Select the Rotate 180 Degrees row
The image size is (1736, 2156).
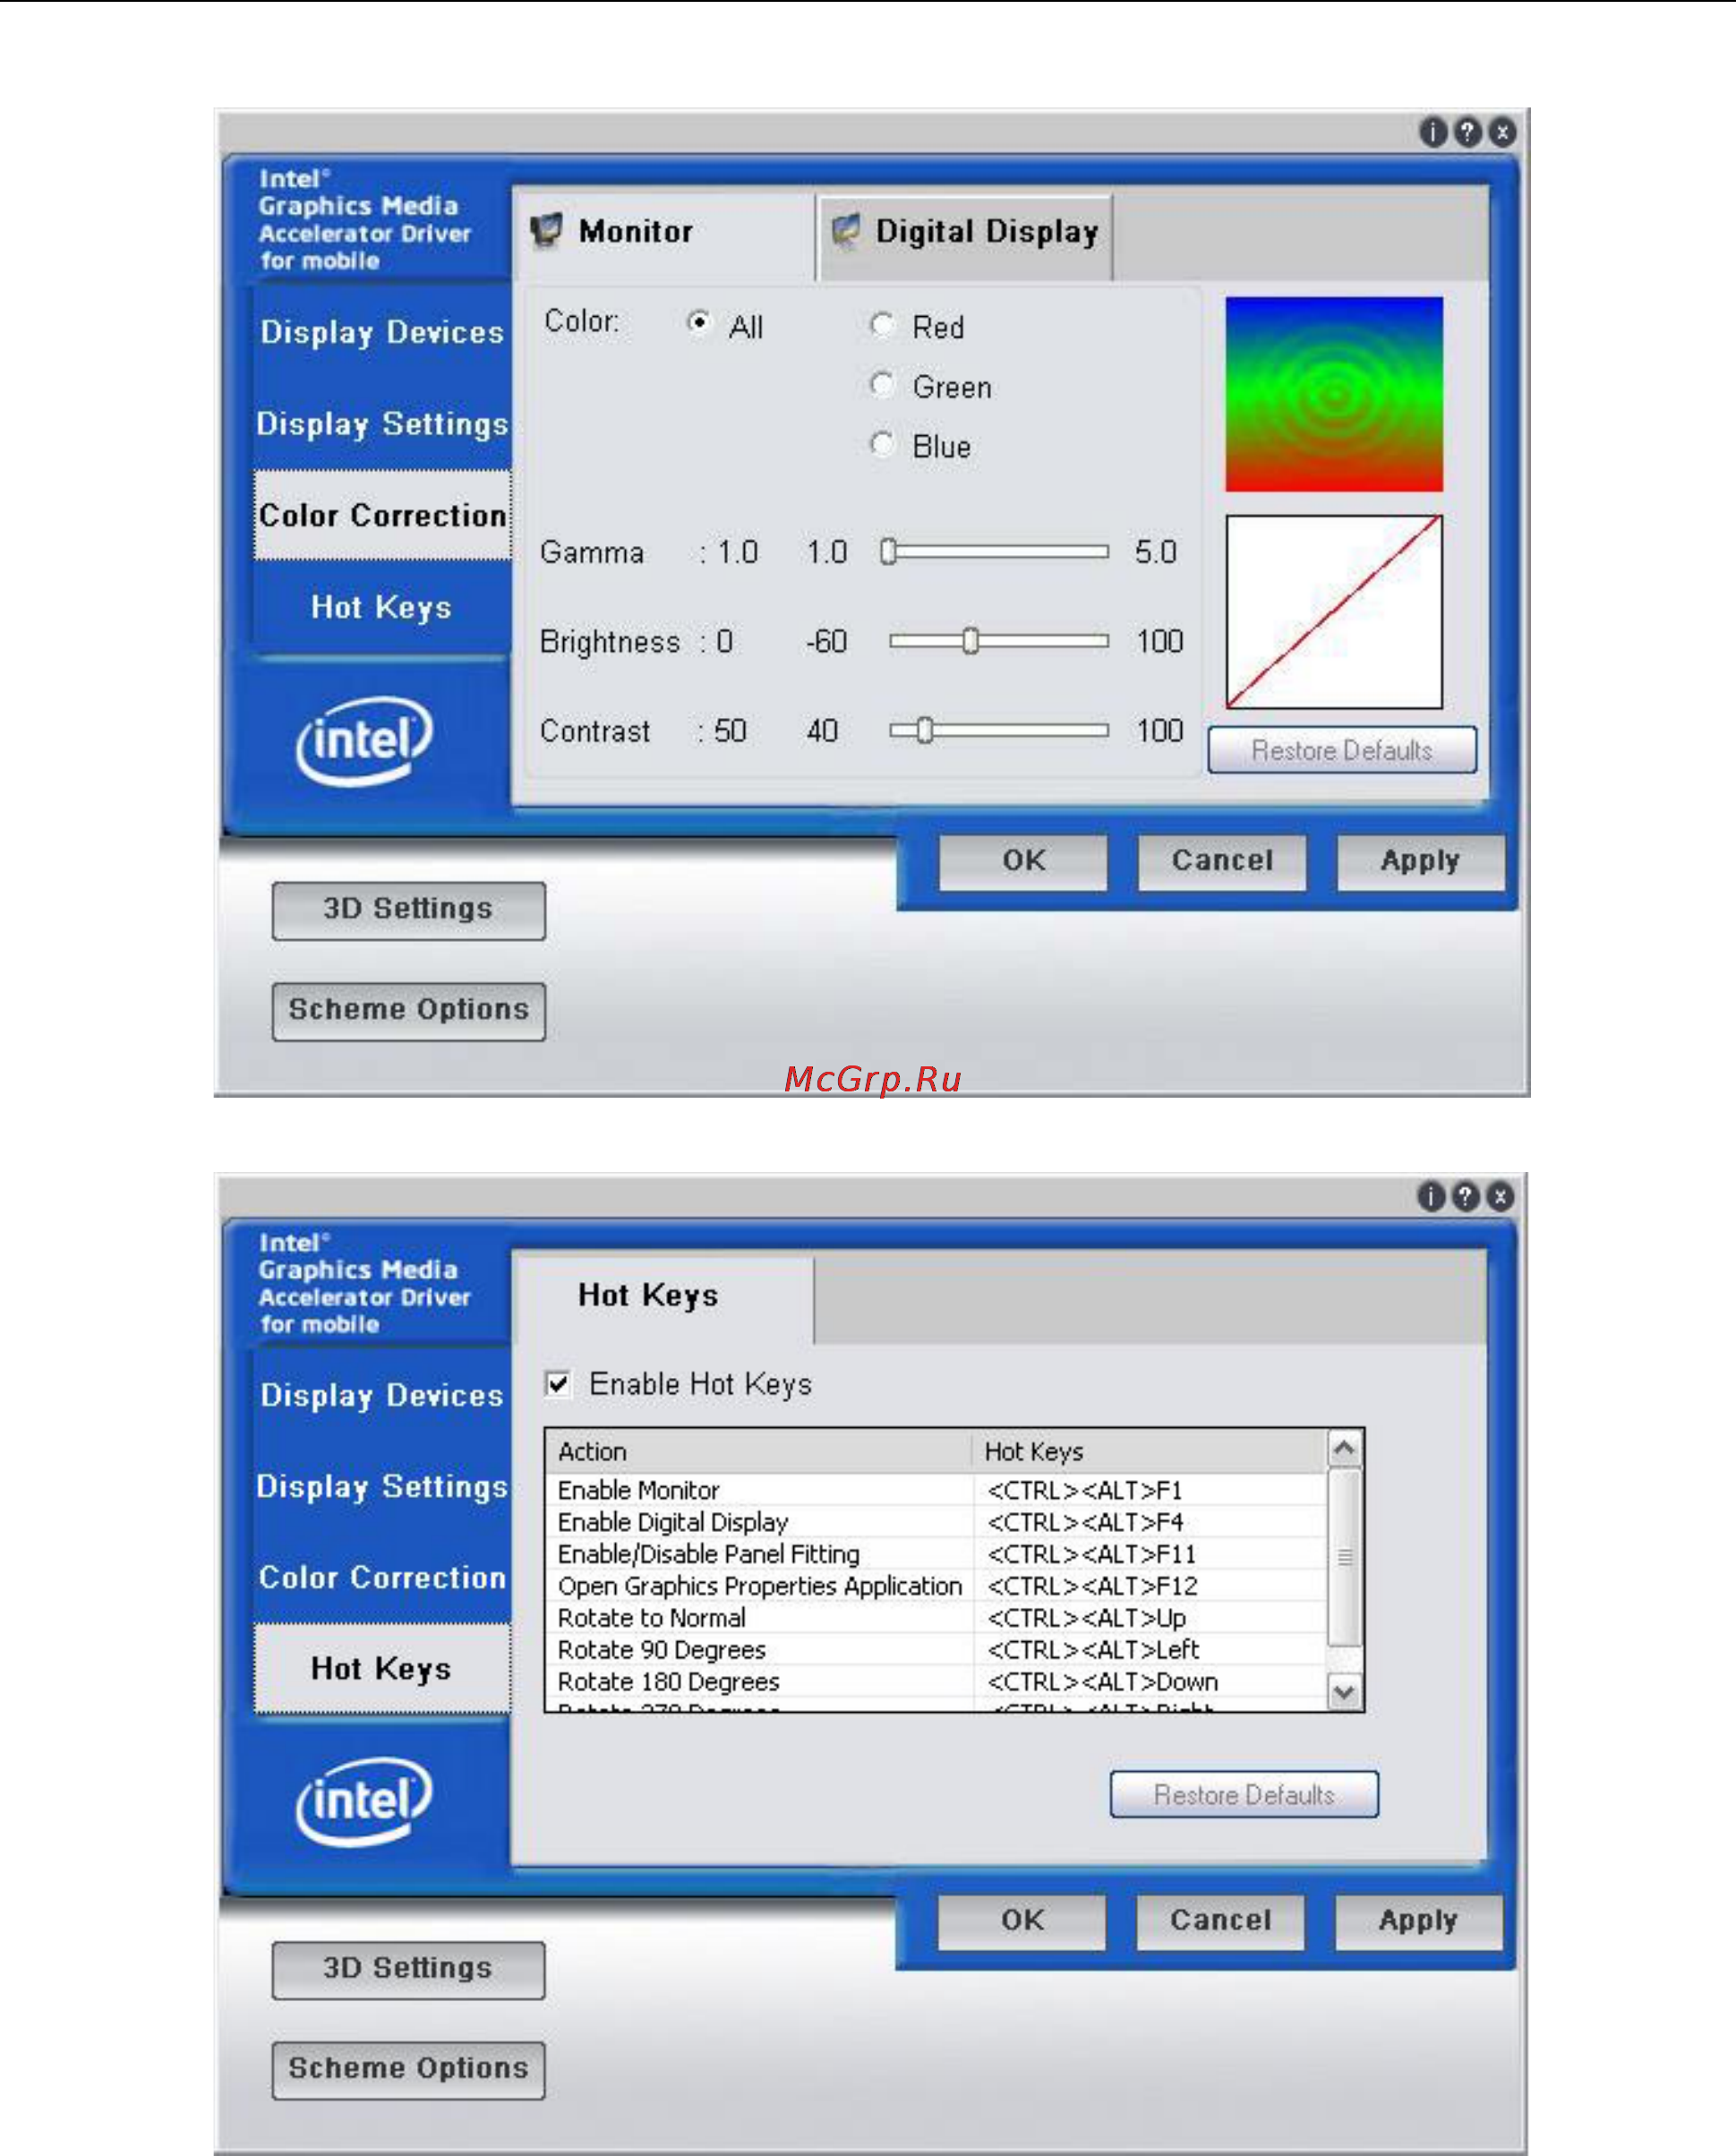click(x=936, y=1682)
